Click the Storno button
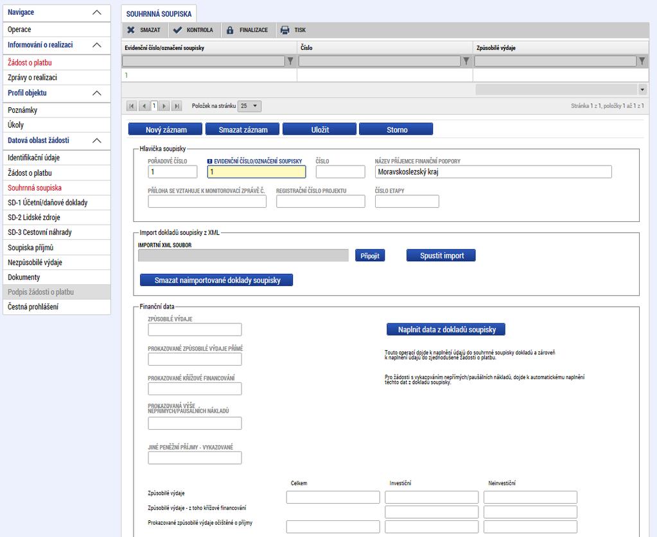Image resolution: width=657 pixels, height=537 pixels. pos(396,130)
